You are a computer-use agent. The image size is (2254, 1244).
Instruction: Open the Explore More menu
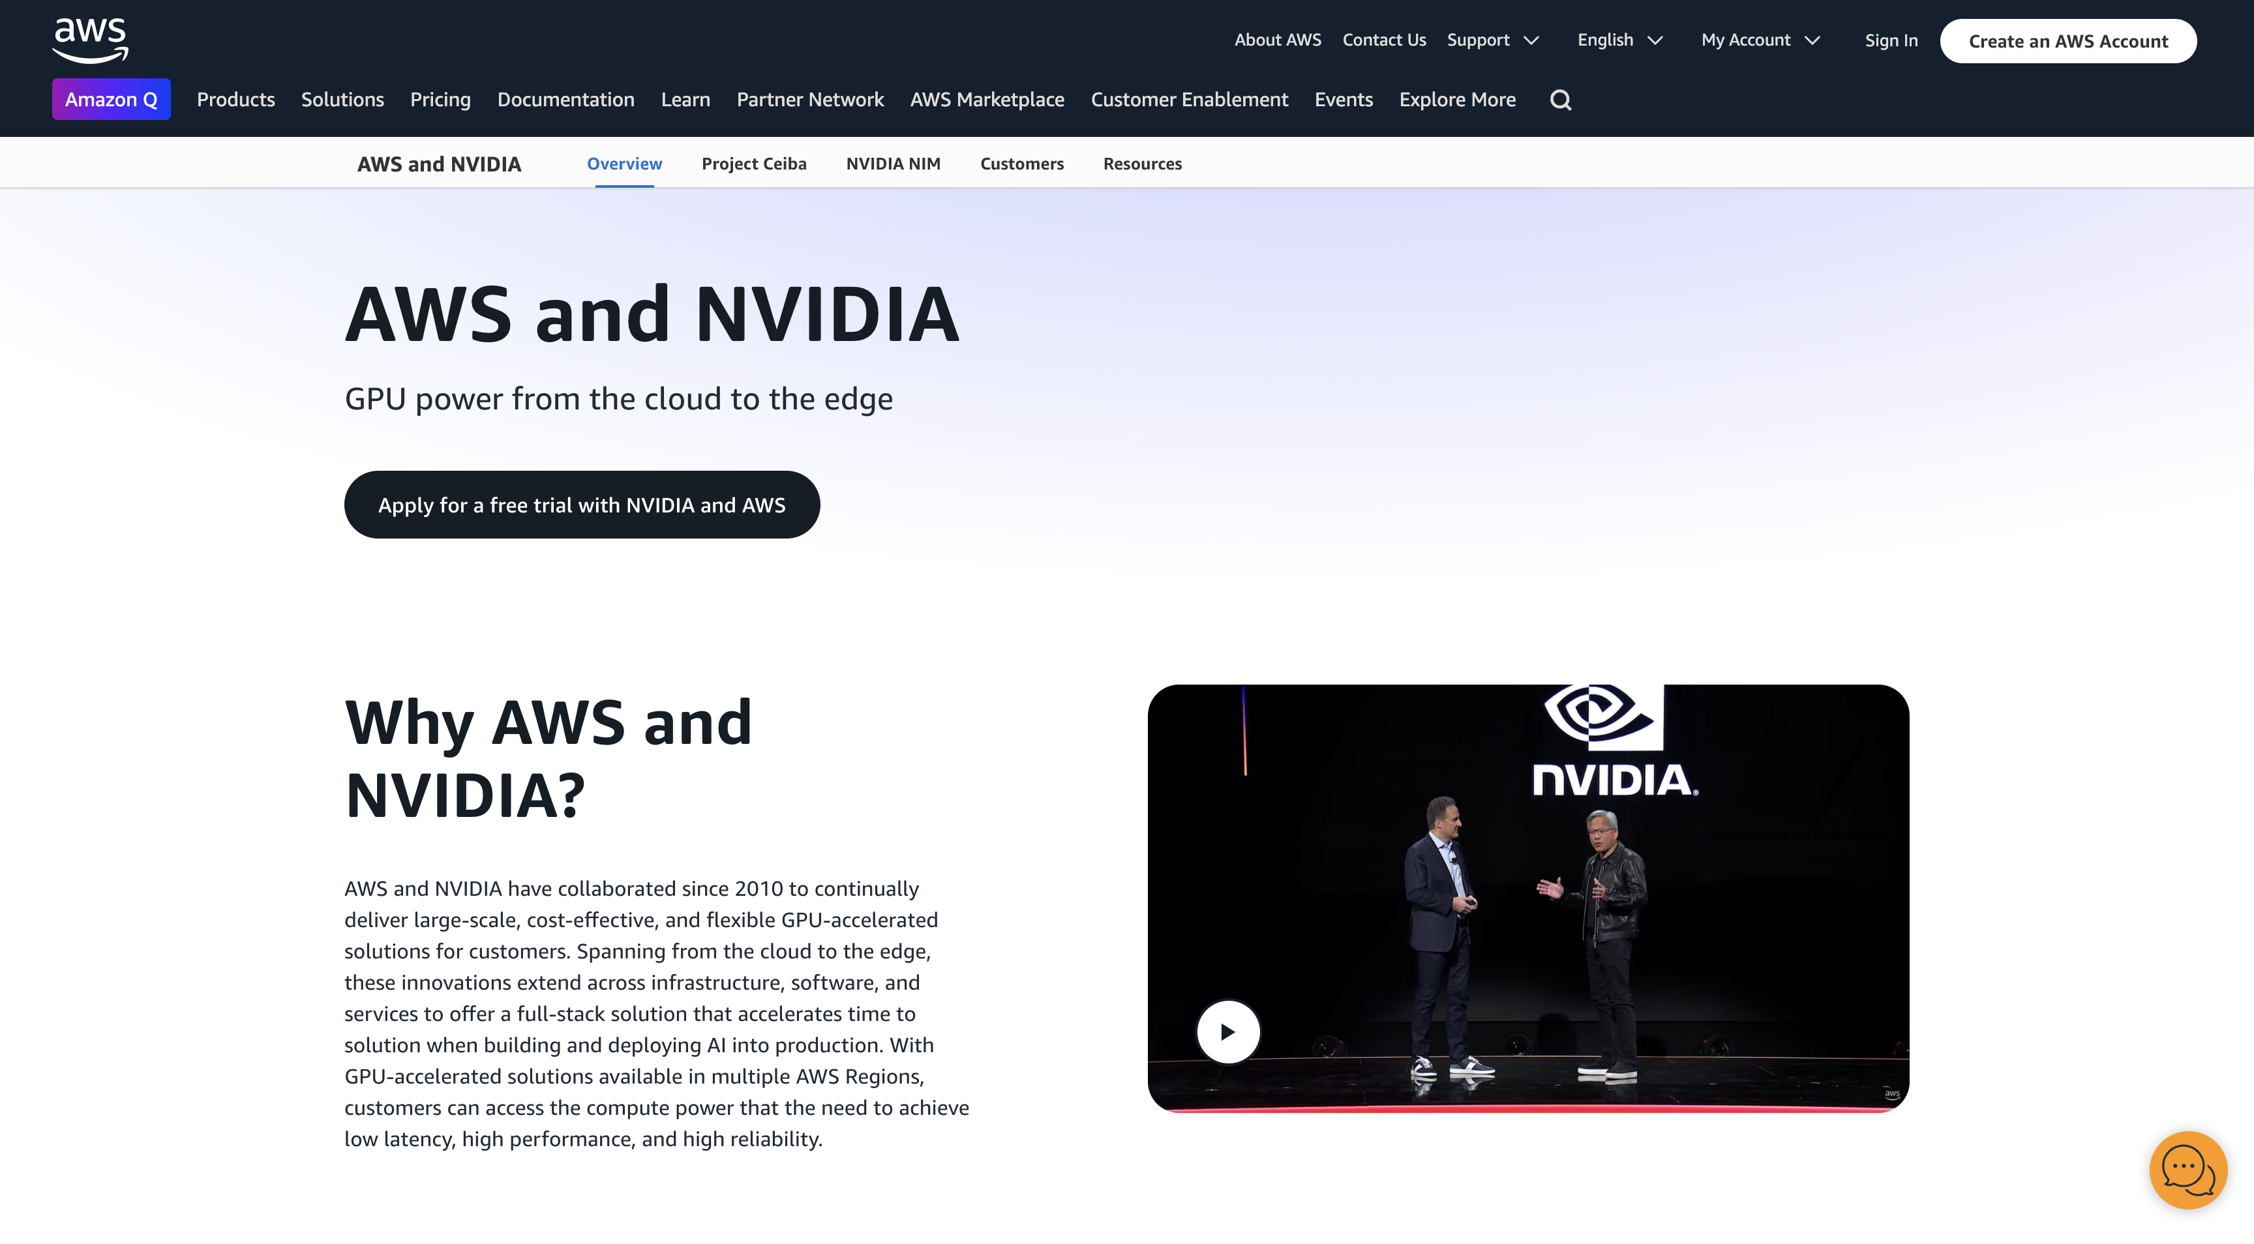pos(1457,100)
